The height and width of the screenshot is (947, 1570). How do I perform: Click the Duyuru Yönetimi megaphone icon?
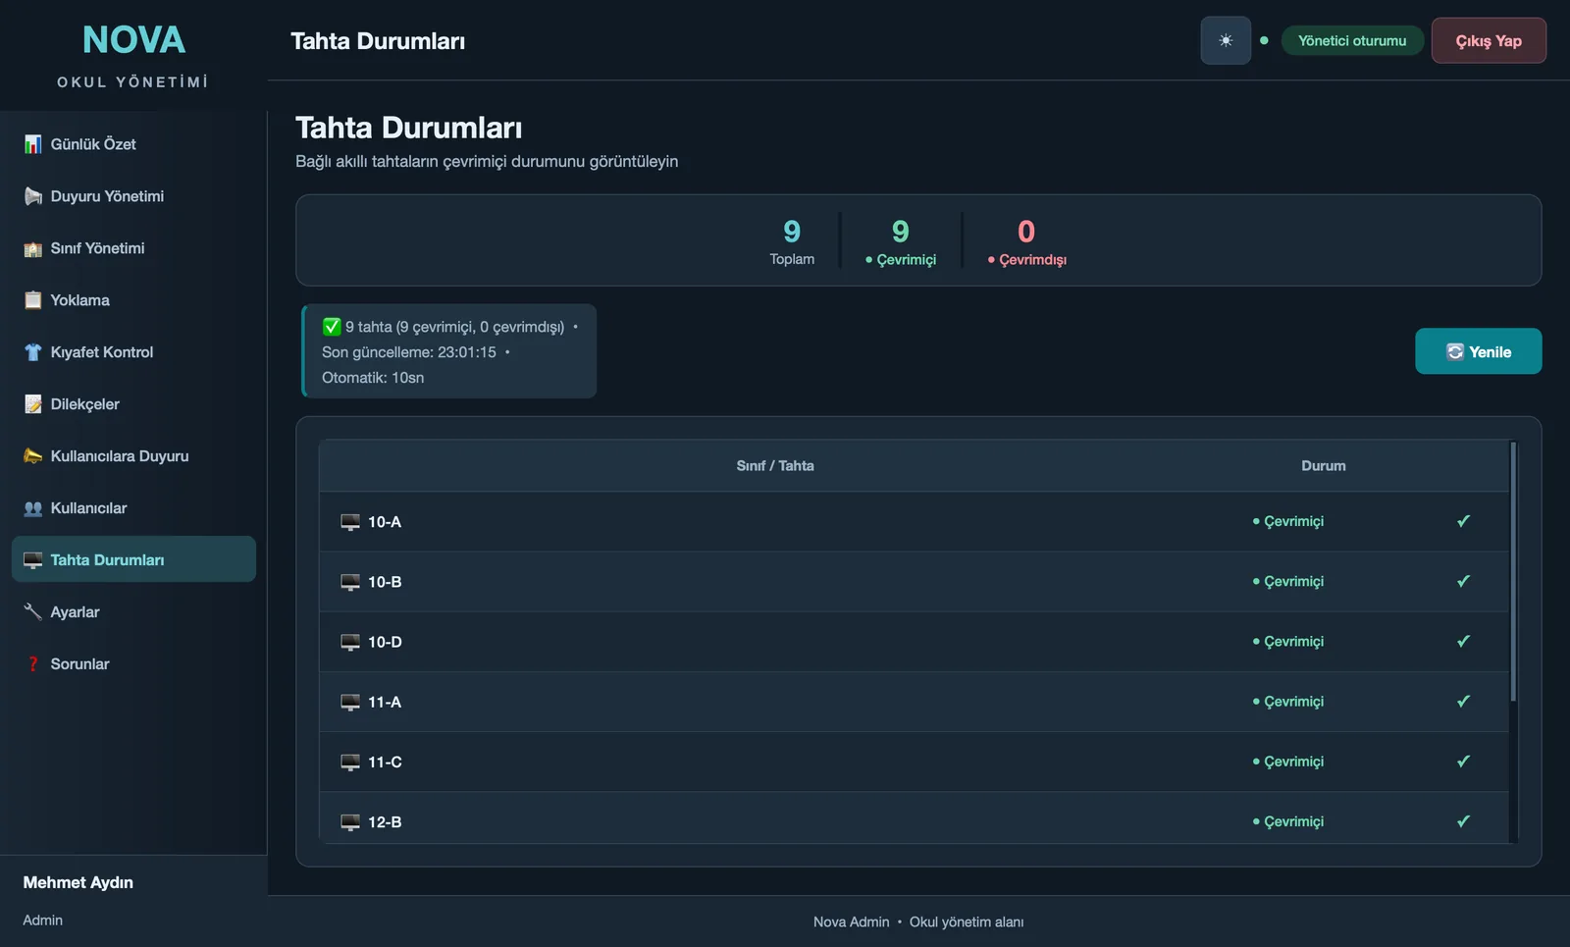coord(33,196)
